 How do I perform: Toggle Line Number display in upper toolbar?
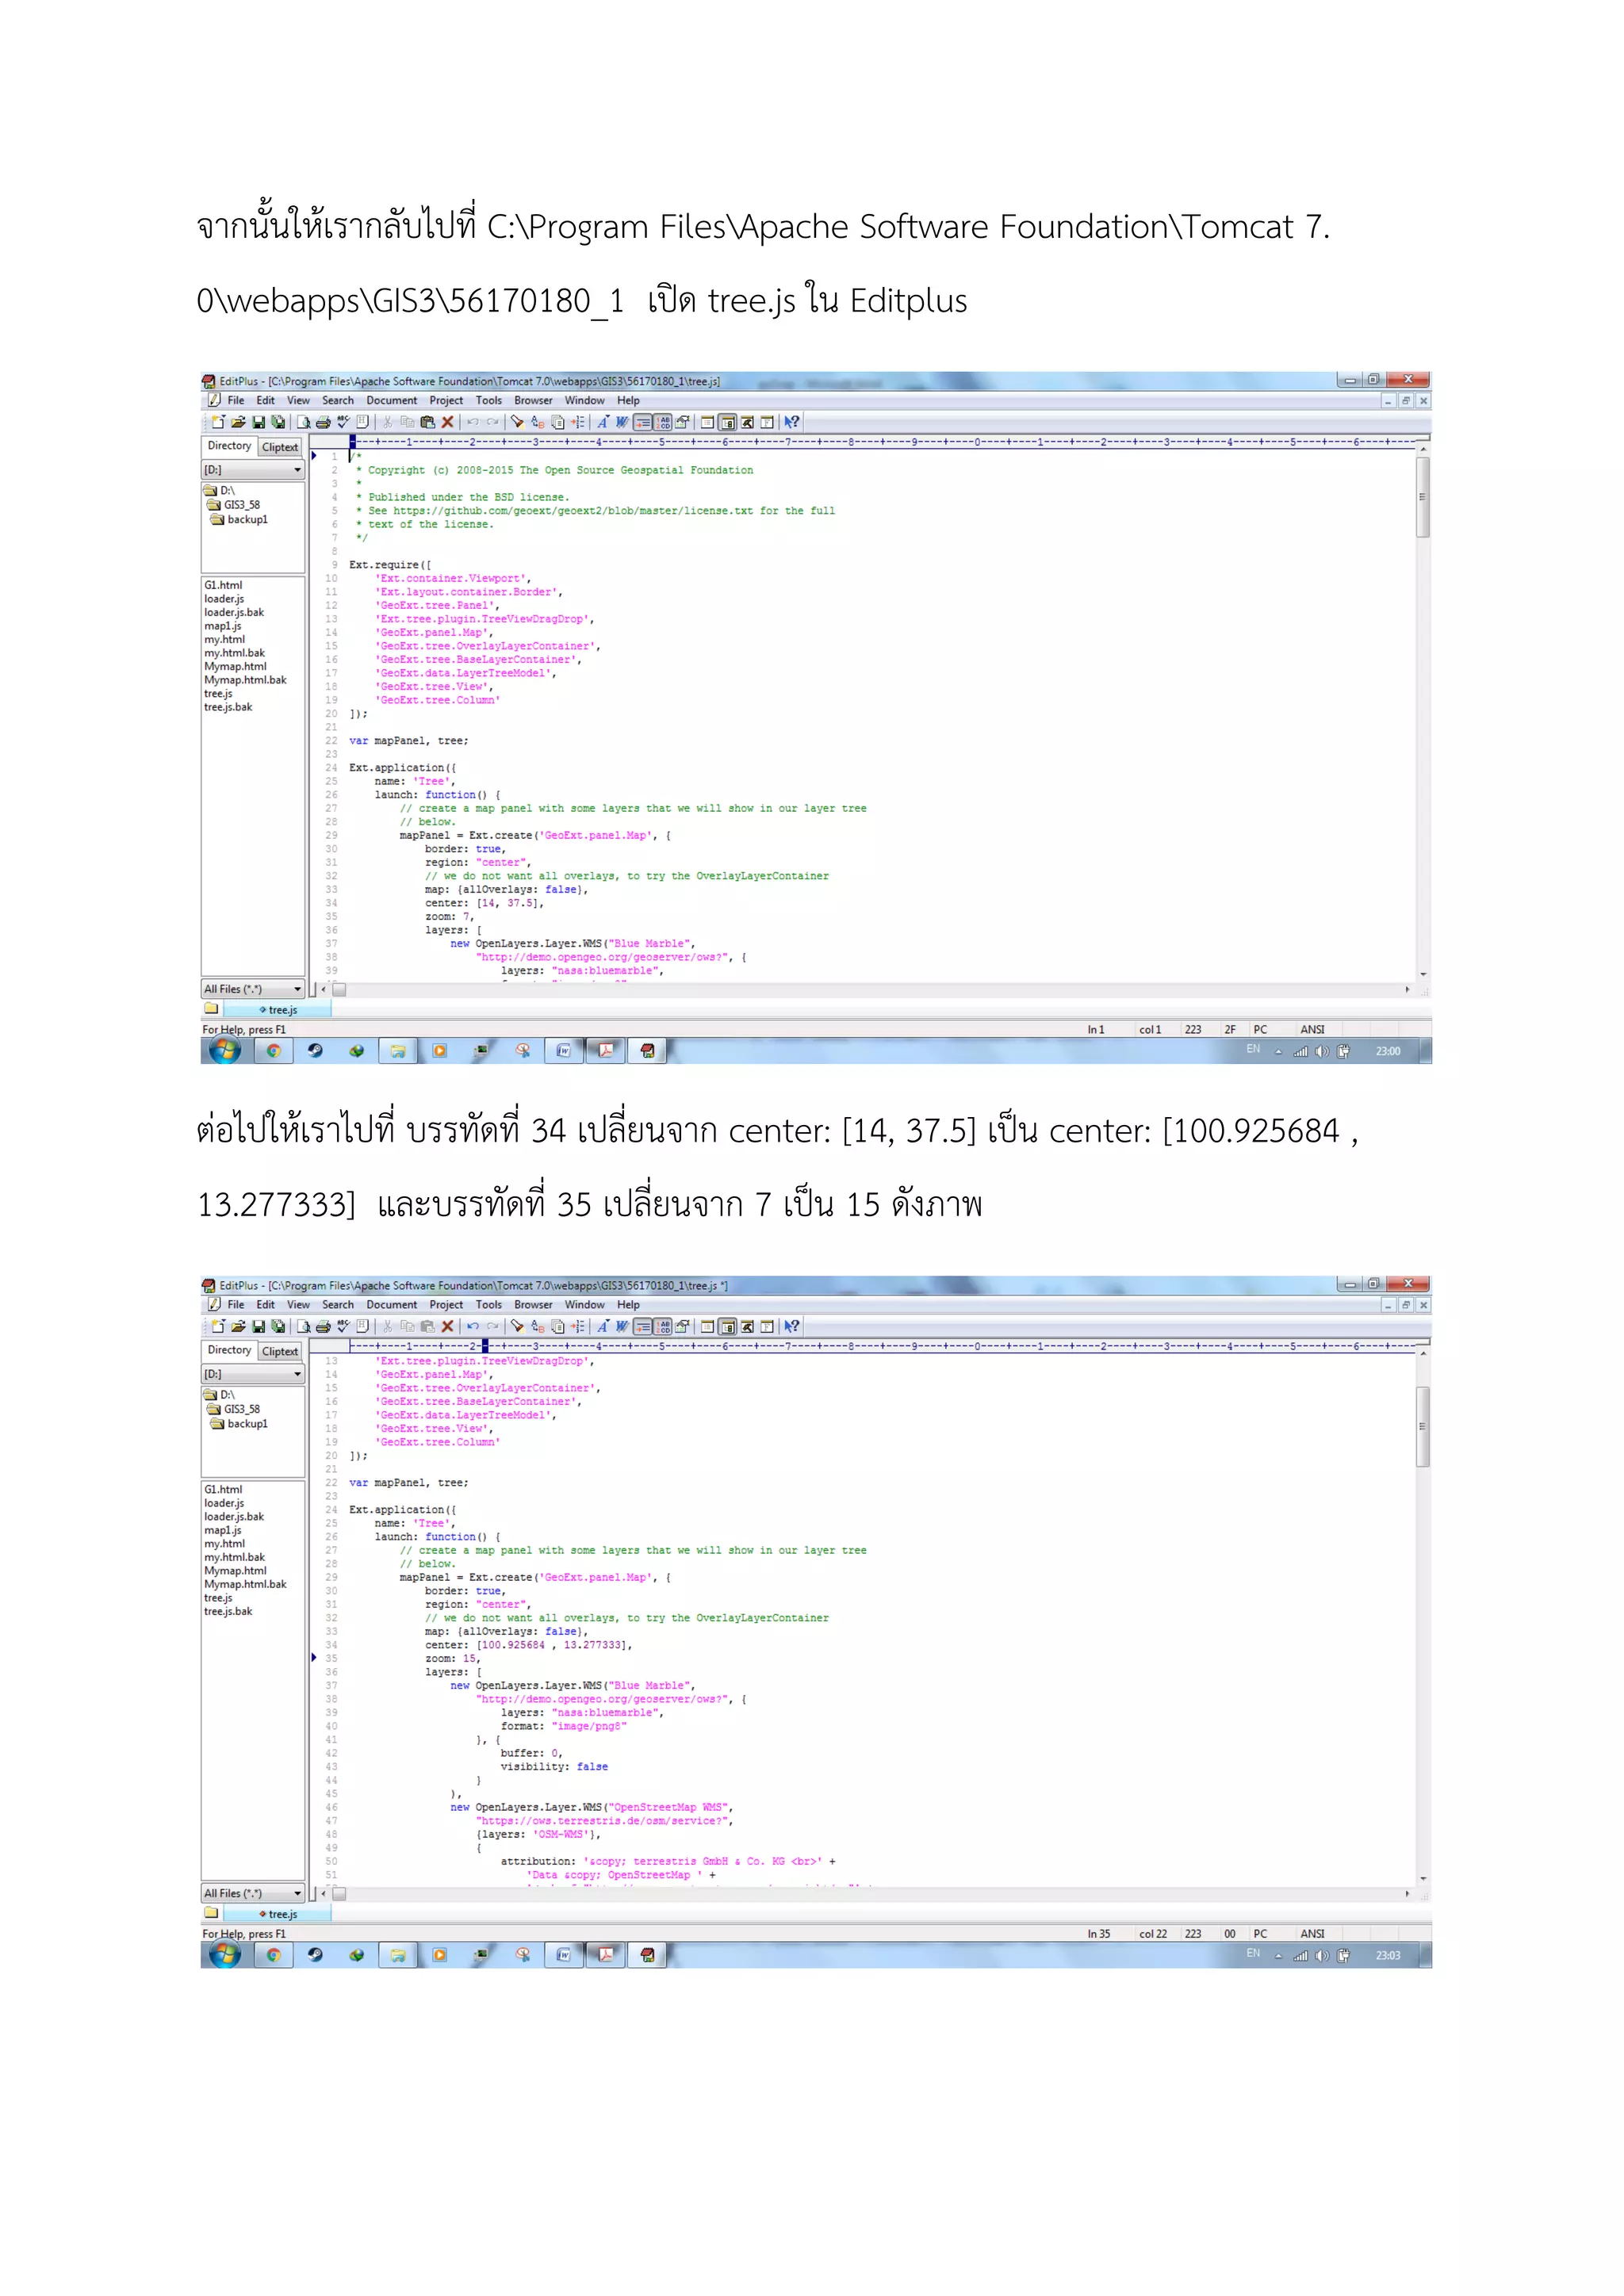(x=663, y=422)
